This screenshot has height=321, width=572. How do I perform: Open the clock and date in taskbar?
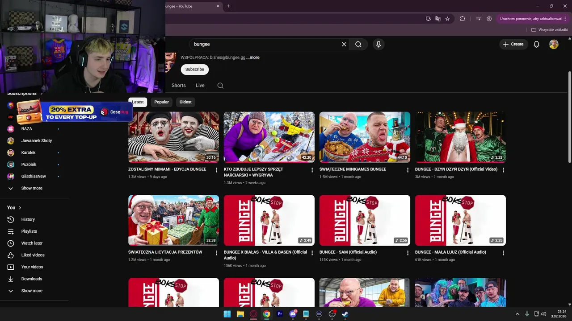(x=559, y=314)
